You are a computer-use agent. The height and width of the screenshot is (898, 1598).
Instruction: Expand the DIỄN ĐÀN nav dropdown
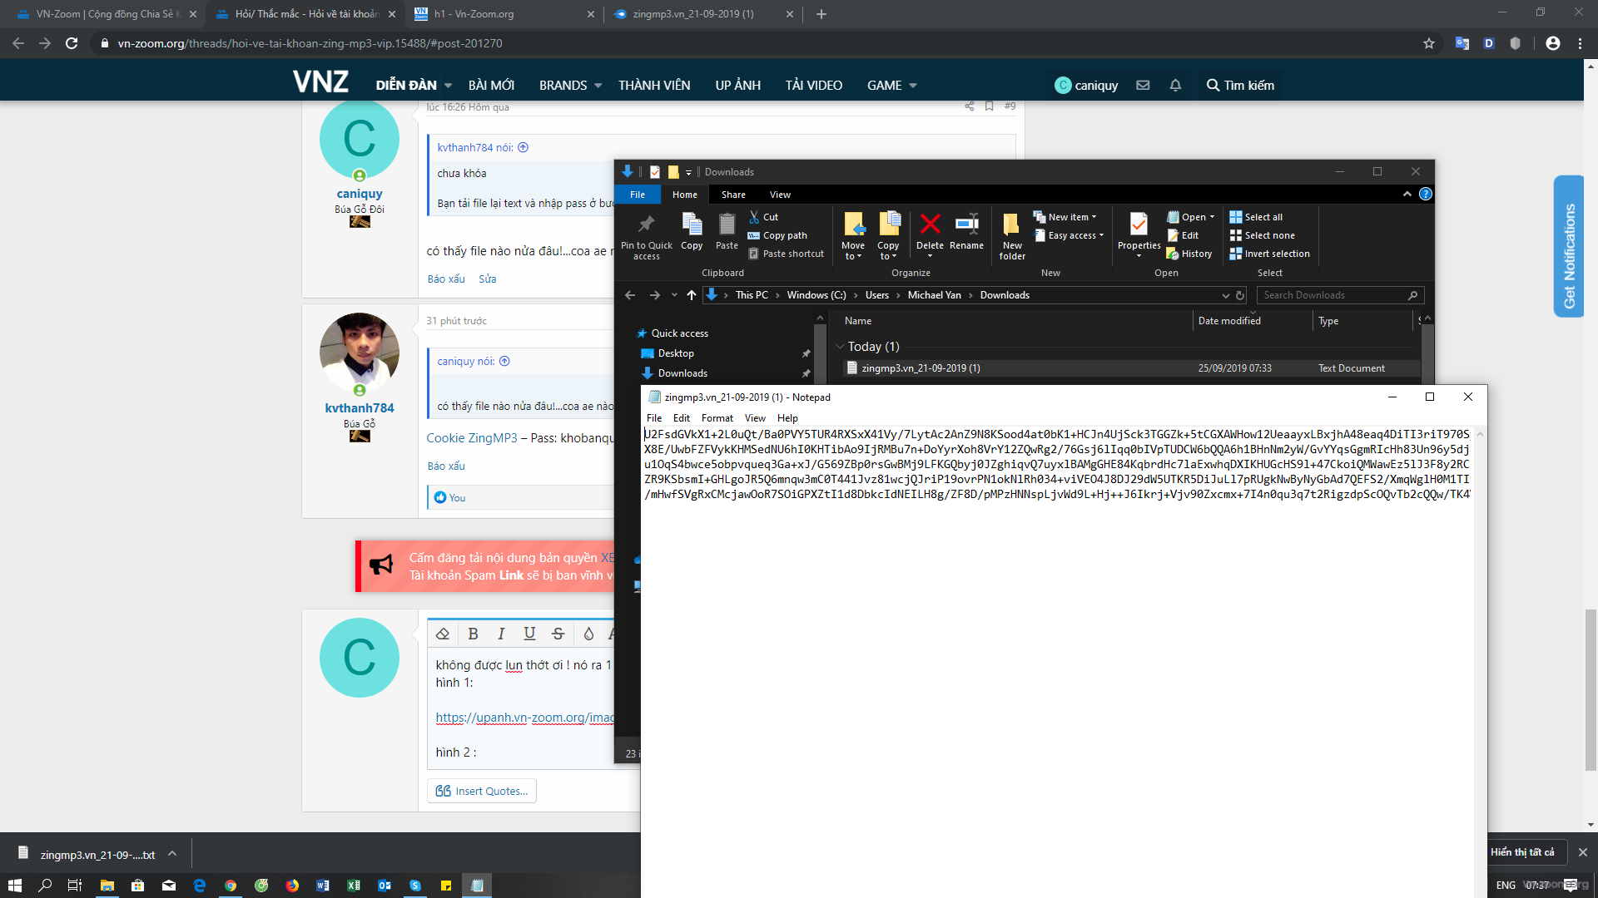pos(448,86)
